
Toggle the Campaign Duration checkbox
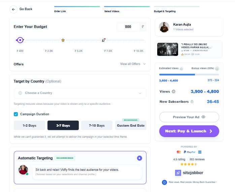click(x=16, y=114)
